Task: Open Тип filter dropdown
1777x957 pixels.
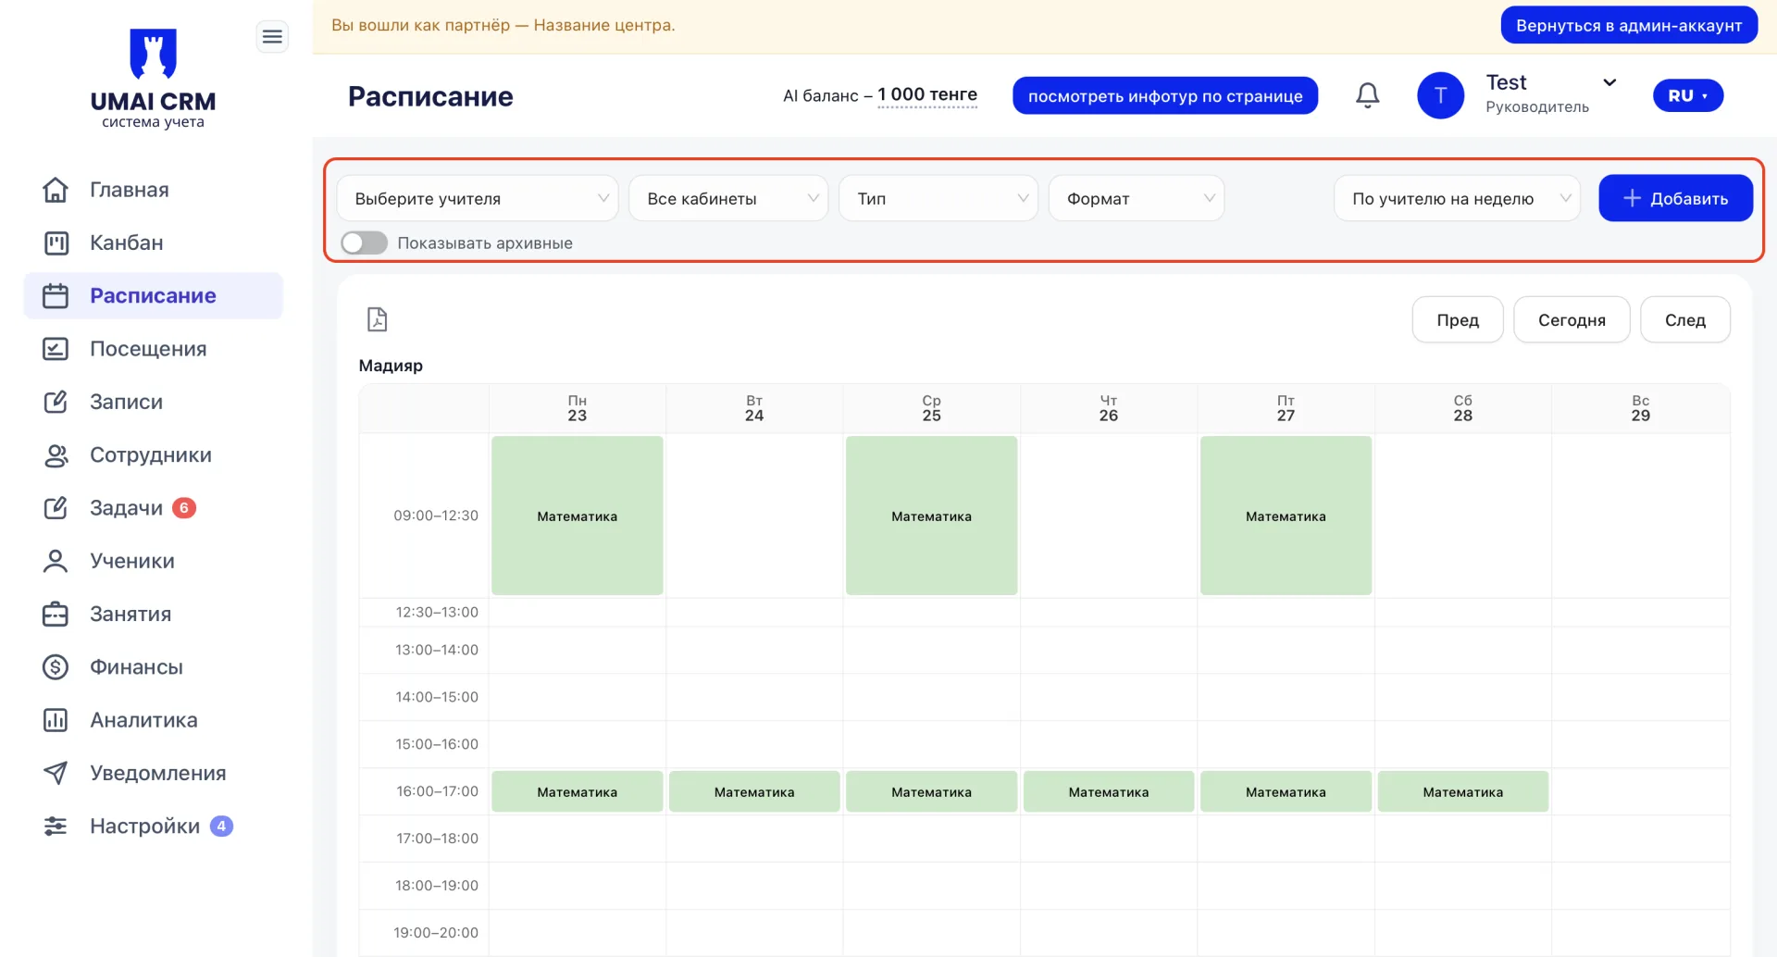Action: (938, 198)
